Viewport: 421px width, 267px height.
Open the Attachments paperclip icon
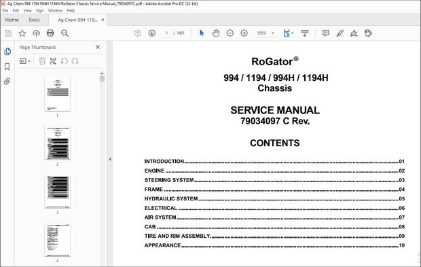[x=7, y=81]
